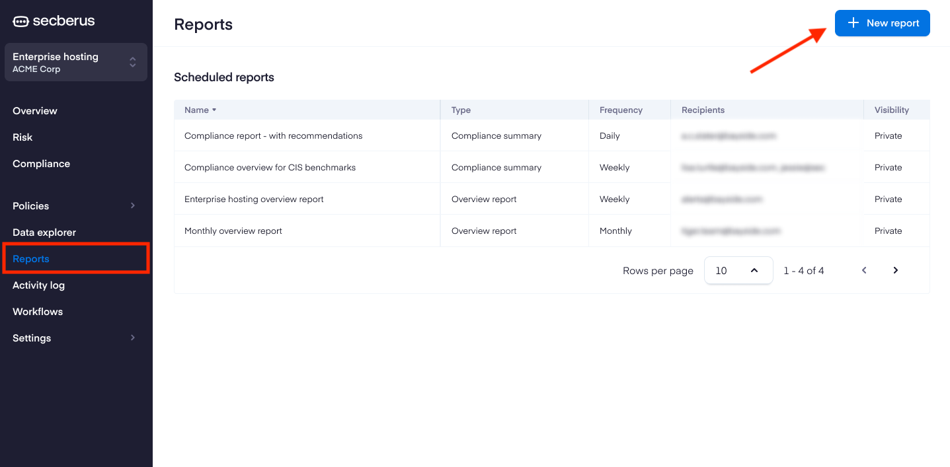Screen dimensions: 950x467
Task: Go to the previous page arrow
Action: (864, 270)
